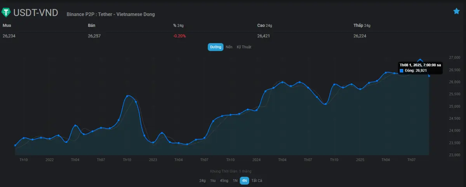Click the USDT-VND pair title
466x187 pixels.
[36, 13]
